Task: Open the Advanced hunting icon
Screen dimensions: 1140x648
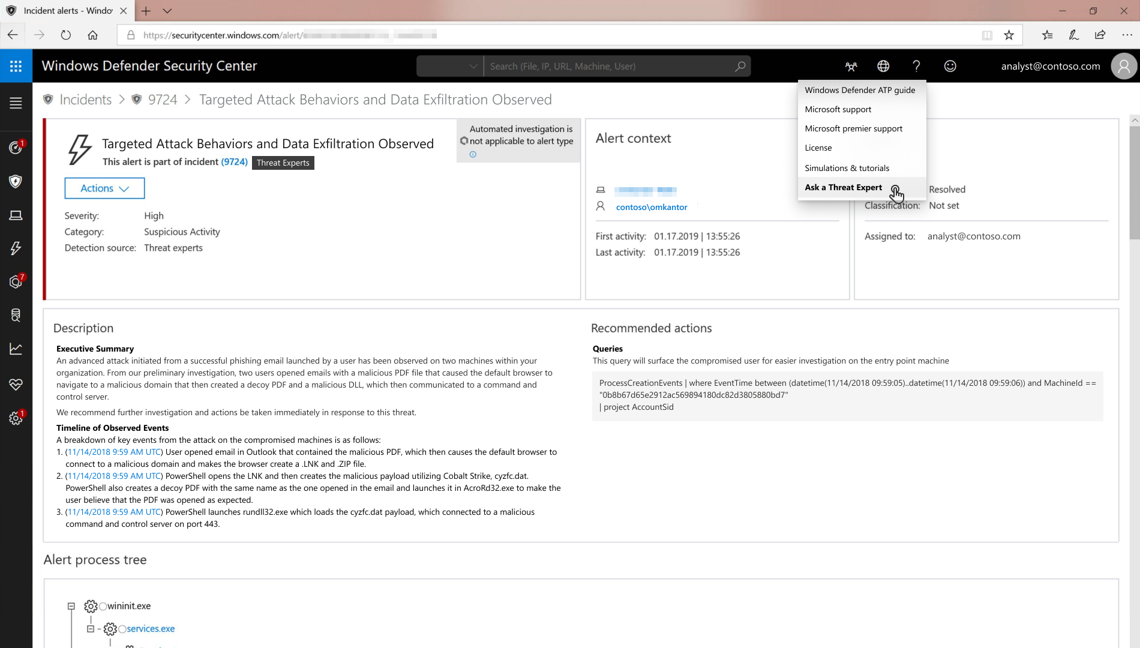Action: (16, 315)
